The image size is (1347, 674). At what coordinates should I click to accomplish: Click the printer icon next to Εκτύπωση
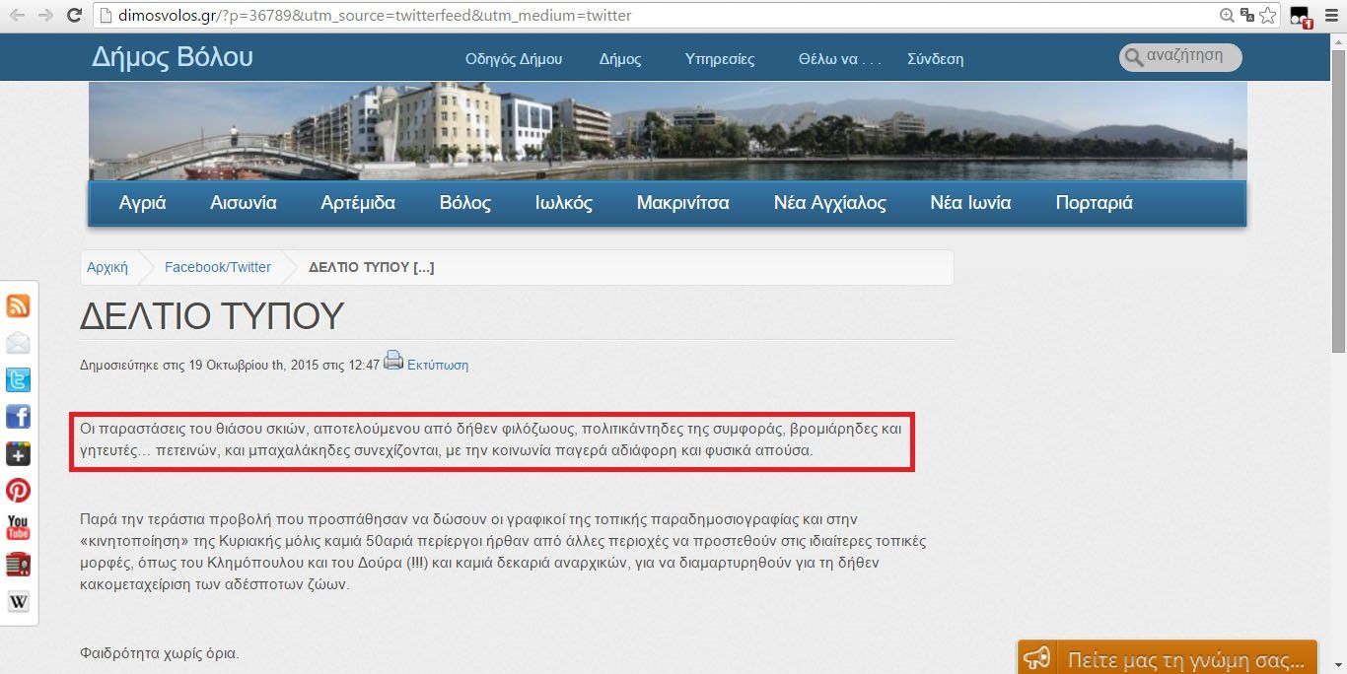pos(393,361)
